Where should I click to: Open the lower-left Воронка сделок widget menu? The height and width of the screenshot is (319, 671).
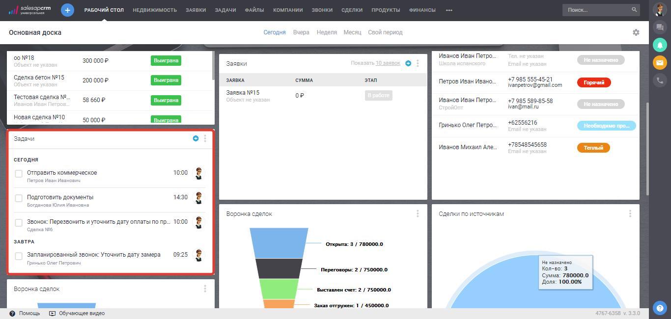click(205, 289)
